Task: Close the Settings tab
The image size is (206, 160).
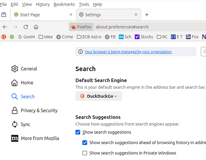Action: [x=136, y=15]
